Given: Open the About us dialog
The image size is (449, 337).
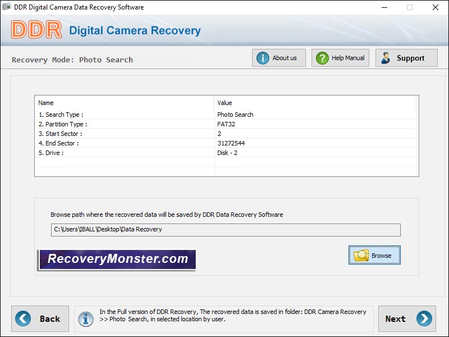Looking at the screenshot, I should tap(279, 57).
